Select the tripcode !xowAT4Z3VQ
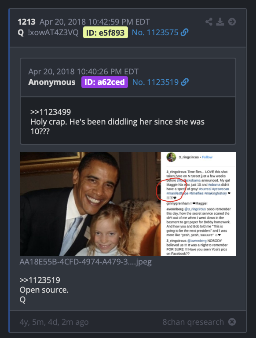256x338 pixels. [53, 33]
